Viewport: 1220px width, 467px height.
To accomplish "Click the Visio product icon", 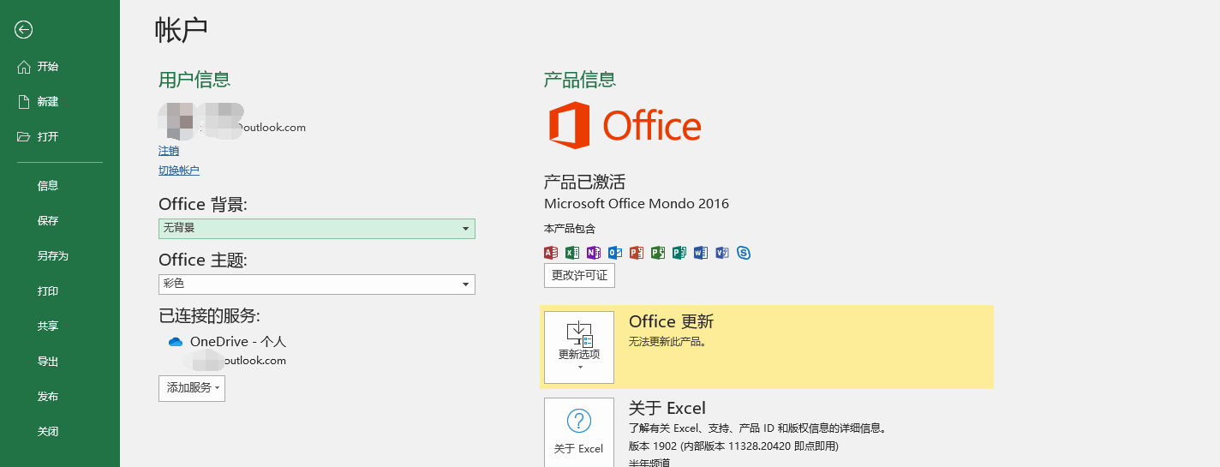I will coord(722,253).
